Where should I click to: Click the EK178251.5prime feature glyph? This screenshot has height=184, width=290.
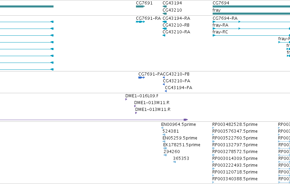pyautogui.click(x=165, y=148)
